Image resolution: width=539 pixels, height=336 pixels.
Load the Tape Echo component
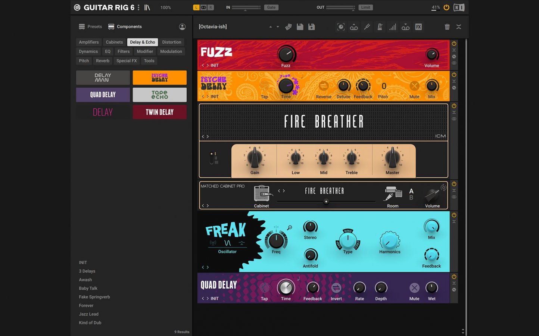point(159,94)
